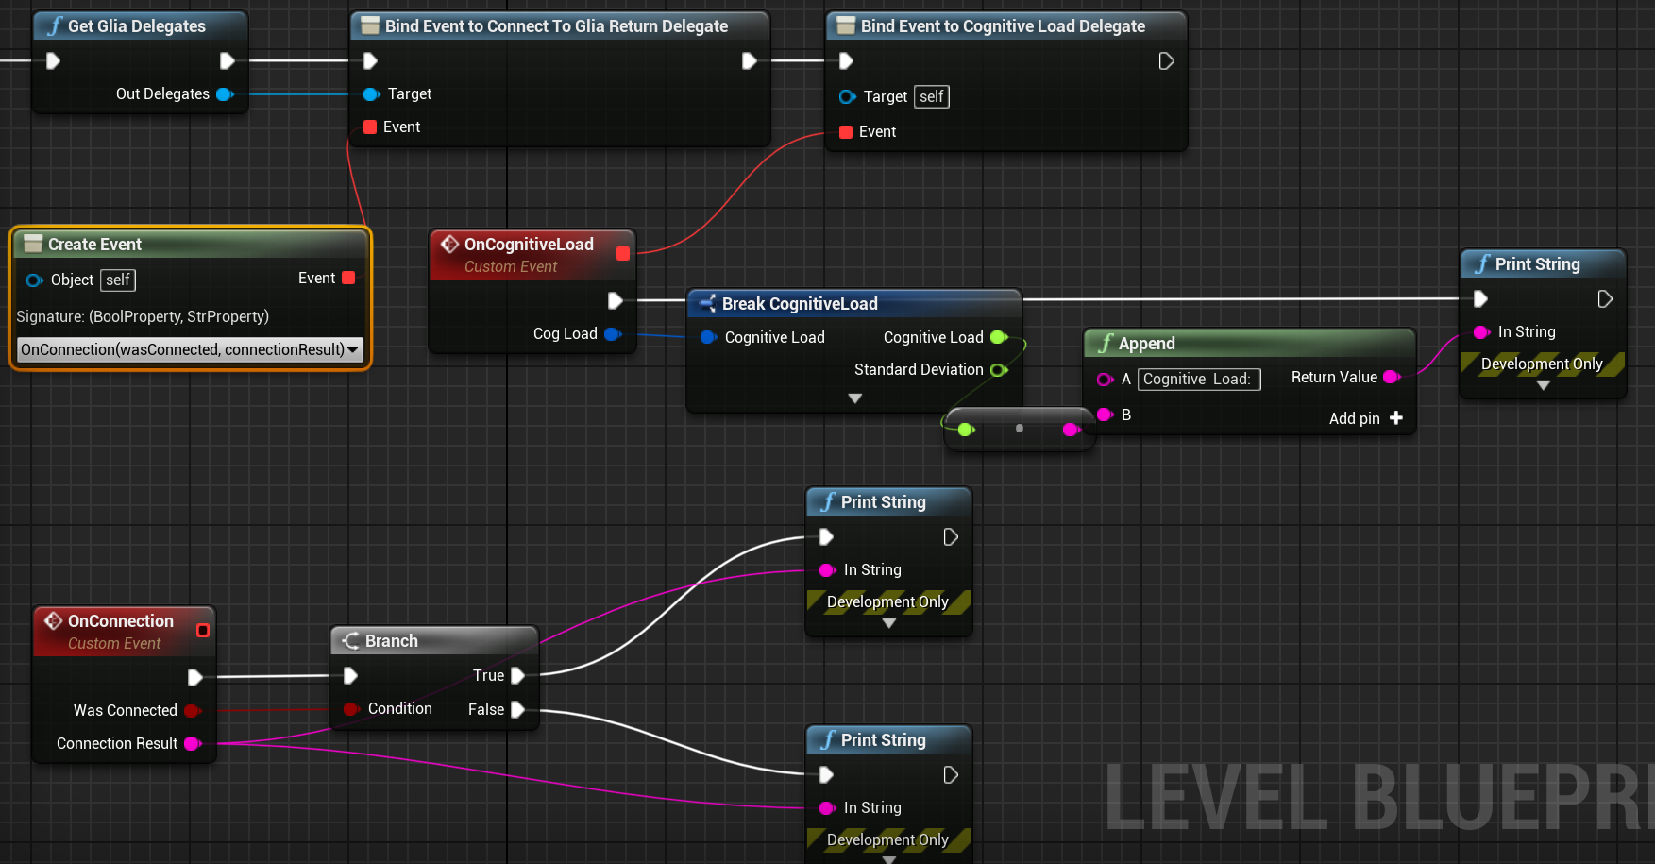Viewport: 1655px width, 864px height.
Task: Click the Cog Load blue output pin
Action: tap(612, 334)
